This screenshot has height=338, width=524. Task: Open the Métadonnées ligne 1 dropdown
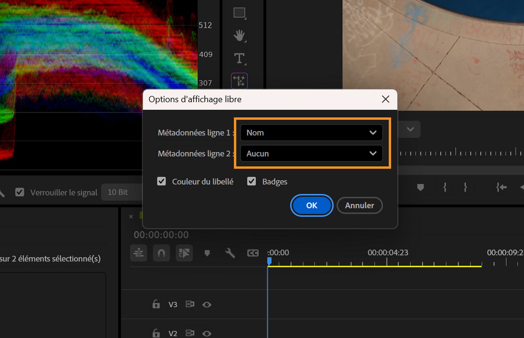click(311, 133)
